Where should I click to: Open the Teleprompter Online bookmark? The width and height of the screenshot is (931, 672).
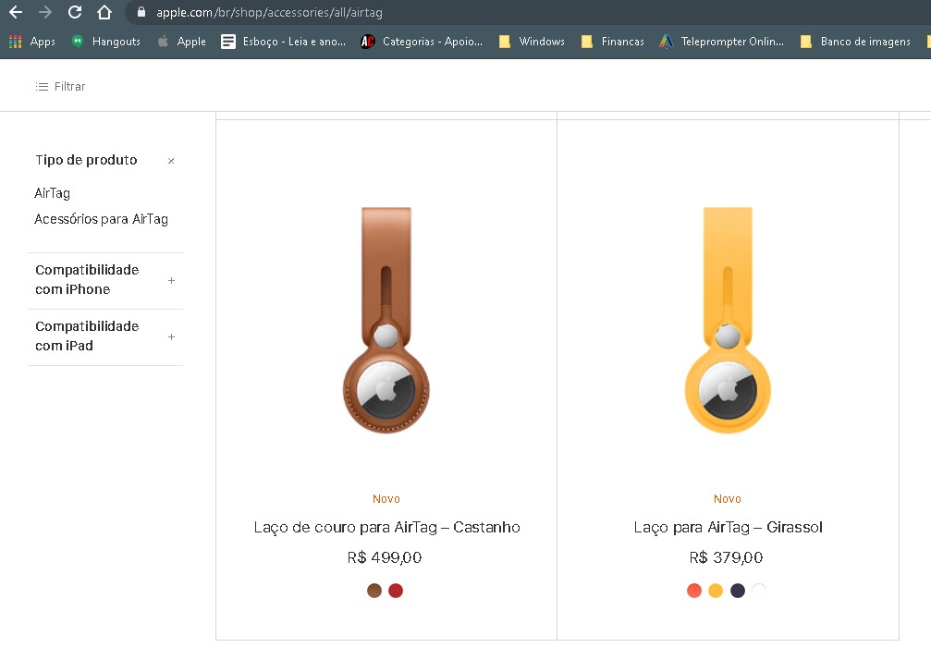pos(721,41)
